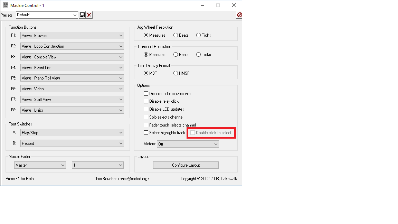Image resolution: width=398 pixels, height=224 pixels.
Task: Click the save preset floppy disk icon
Action: [x=82, y=15]
